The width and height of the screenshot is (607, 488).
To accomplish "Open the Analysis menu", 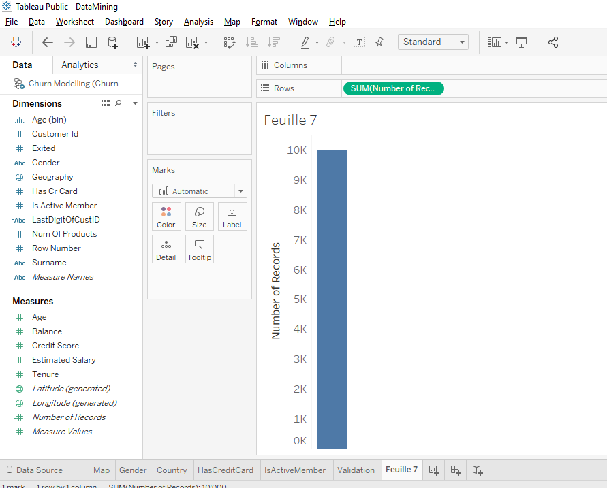I will (198, 21).
